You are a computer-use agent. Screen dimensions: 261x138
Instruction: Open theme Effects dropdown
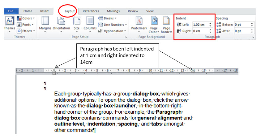coord(26,31)
